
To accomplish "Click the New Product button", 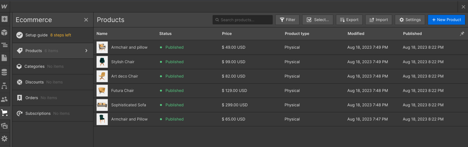I will click(x=446, y=20).
